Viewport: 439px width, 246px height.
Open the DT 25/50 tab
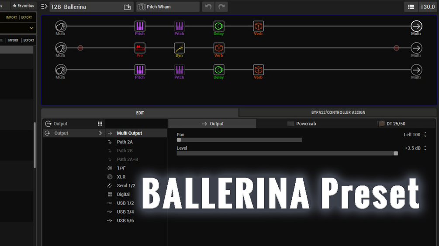[391, 124]
